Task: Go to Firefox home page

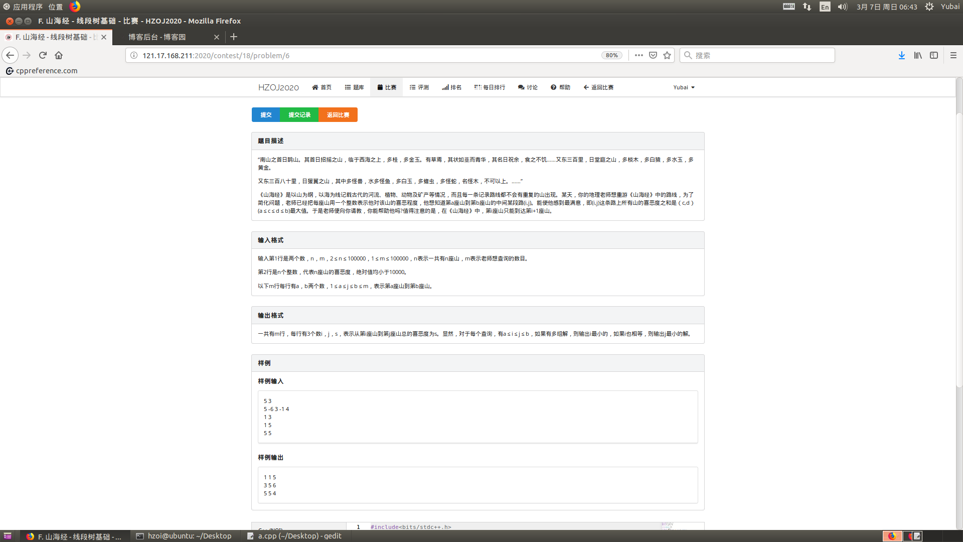Action: tap(59, 55)
